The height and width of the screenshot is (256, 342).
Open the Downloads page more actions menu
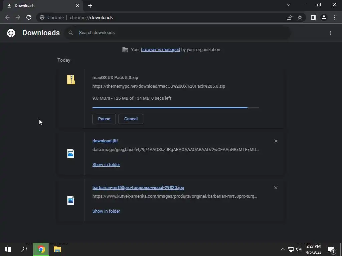pyautogui.click(x=331, y=33)
